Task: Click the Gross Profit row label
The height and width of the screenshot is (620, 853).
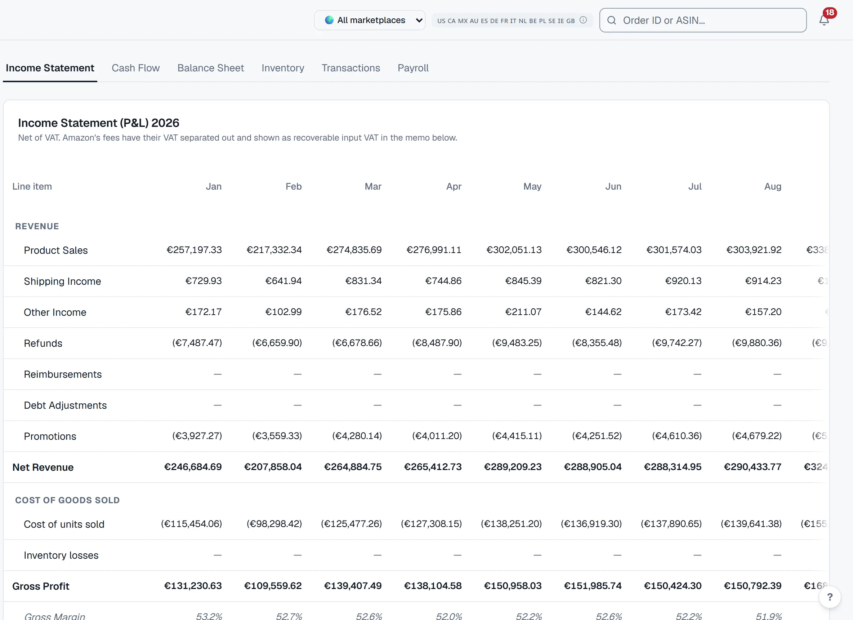Action: click(x=41, y=586)
